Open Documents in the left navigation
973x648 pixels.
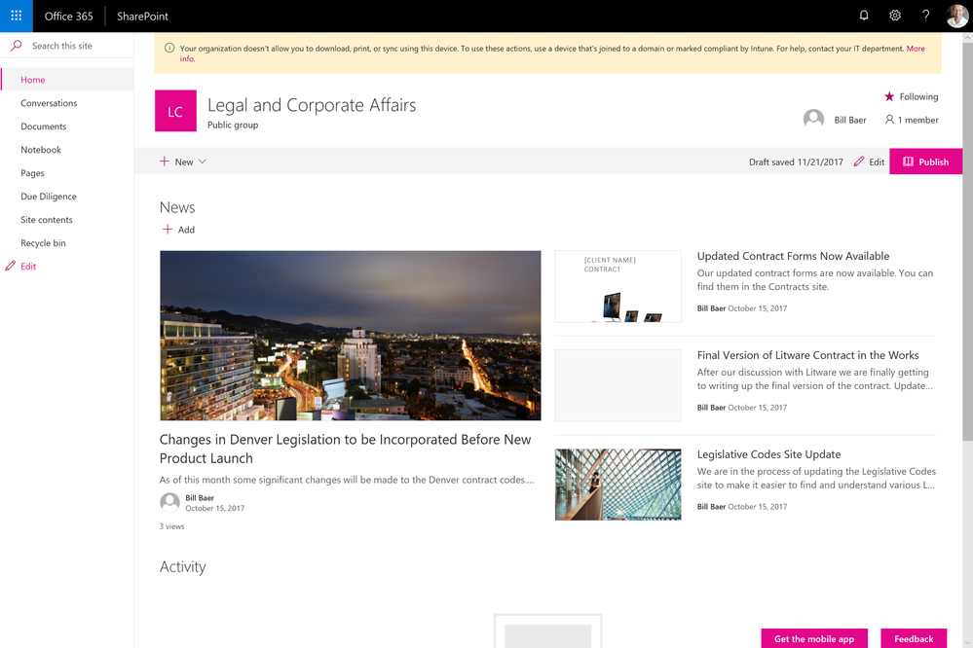tap(44, 126)
